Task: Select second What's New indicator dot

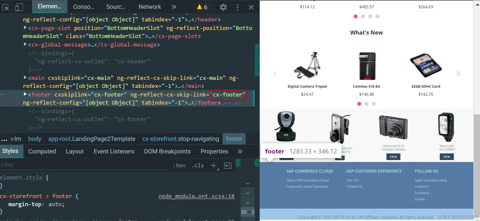Action: 367,104
